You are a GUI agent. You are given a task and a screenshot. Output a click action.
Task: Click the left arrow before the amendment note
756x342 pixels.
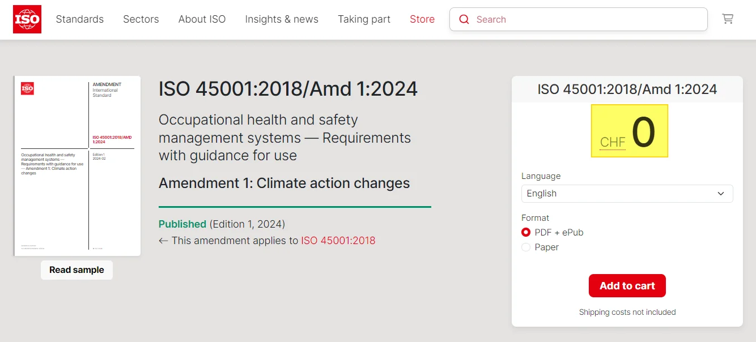click(162, 240)
